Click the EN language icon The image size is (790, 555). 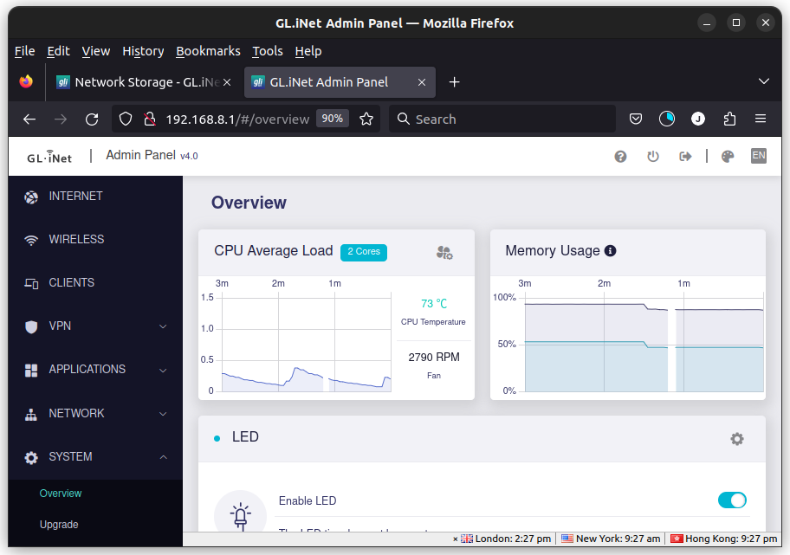[x=758, y=156]
